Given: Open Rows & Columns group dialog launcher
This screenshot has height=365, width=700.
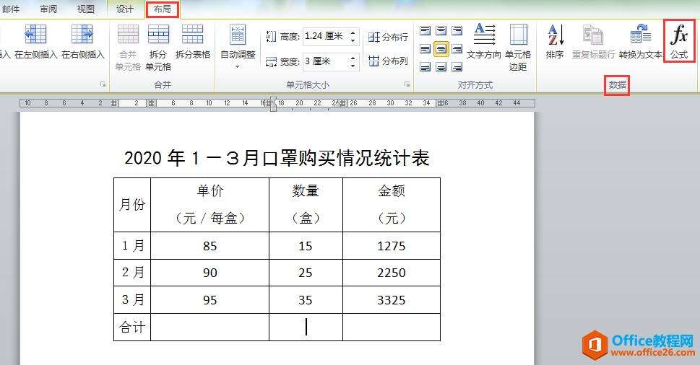Looking at the screenshot, I should click(103, 84).
